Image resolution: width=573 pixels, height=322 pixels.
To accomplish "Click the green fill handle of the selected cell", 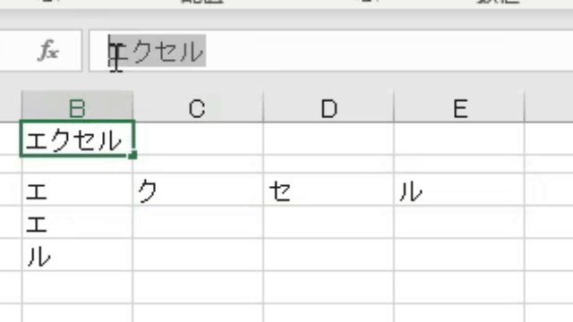I will tap(133, 155).
